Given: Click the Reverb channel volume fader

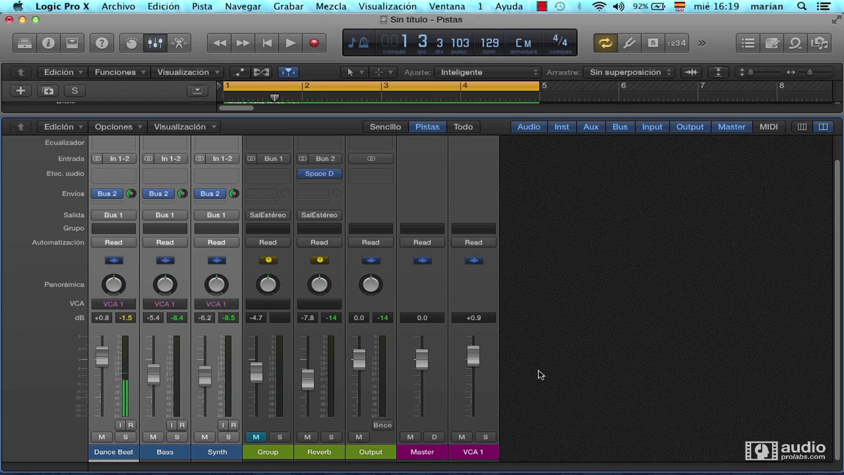Looking at the screenshot, I should [x=308, y=379].
